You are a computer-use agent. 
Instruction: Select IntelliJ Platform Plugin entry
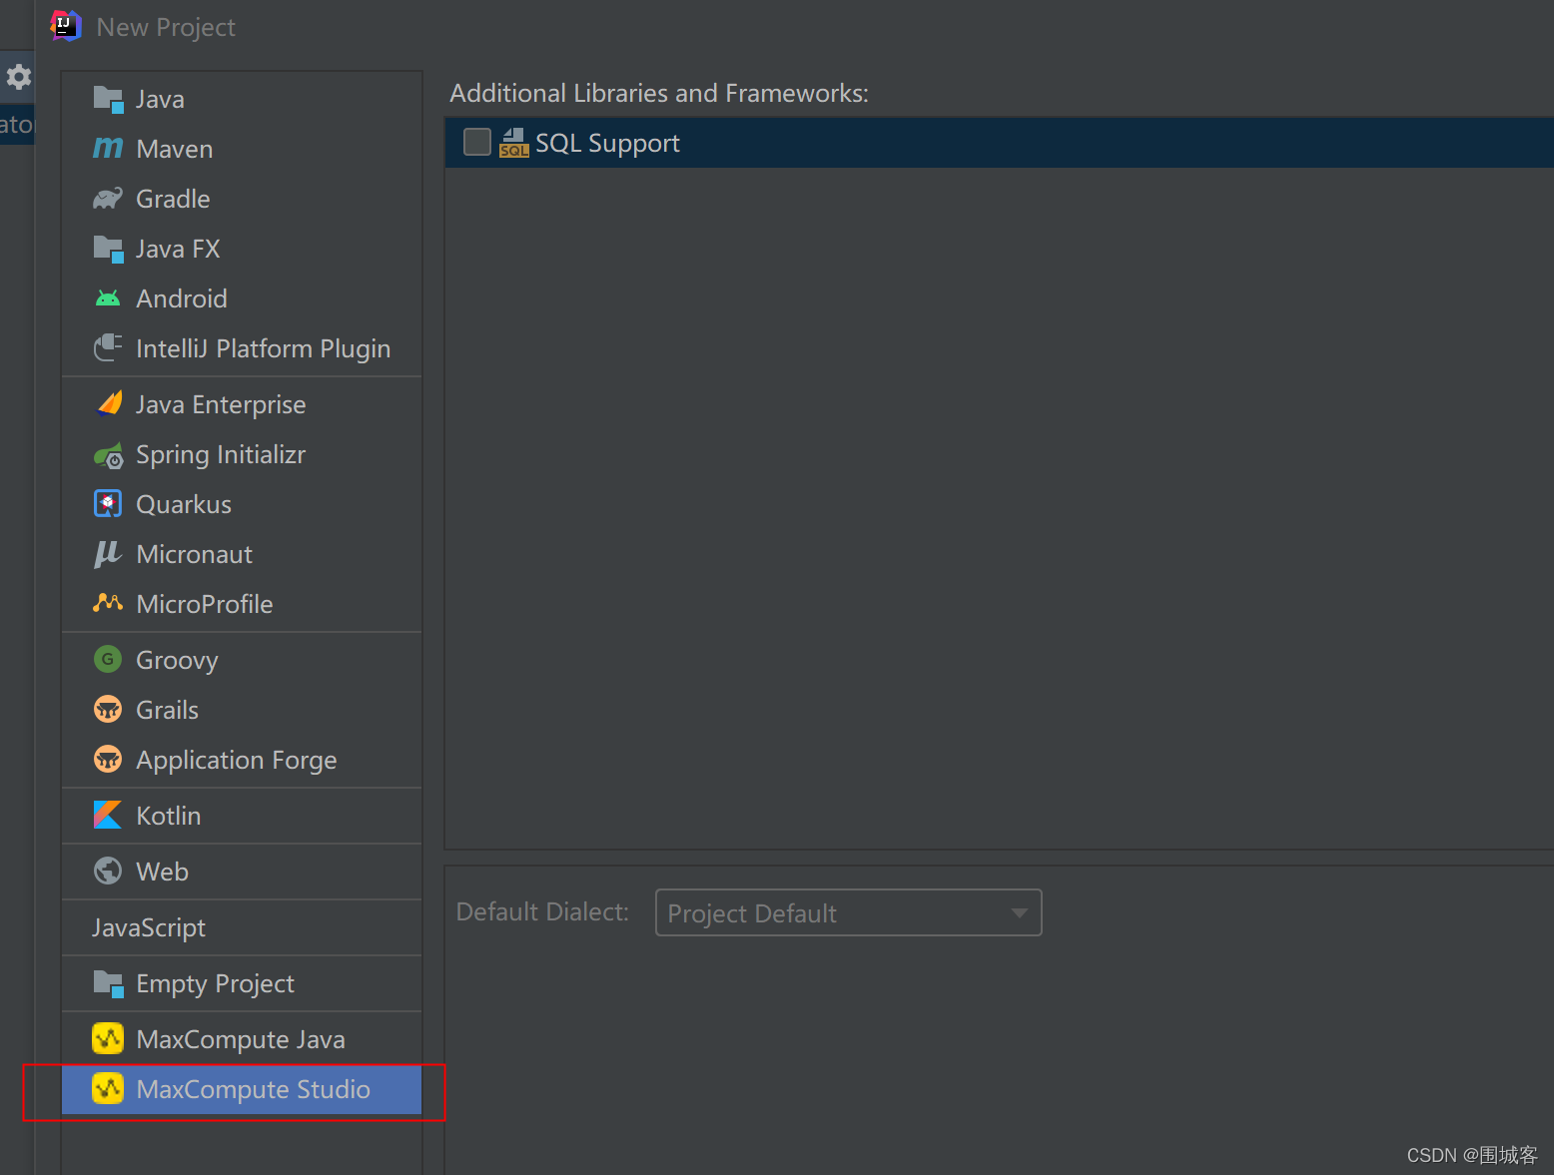[242, 348]
